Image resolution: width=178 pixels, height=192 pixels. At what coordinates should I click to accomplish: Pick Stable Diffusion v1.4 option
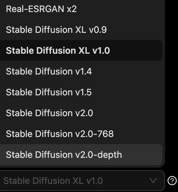pyautogui.click(x=81, y=71)
